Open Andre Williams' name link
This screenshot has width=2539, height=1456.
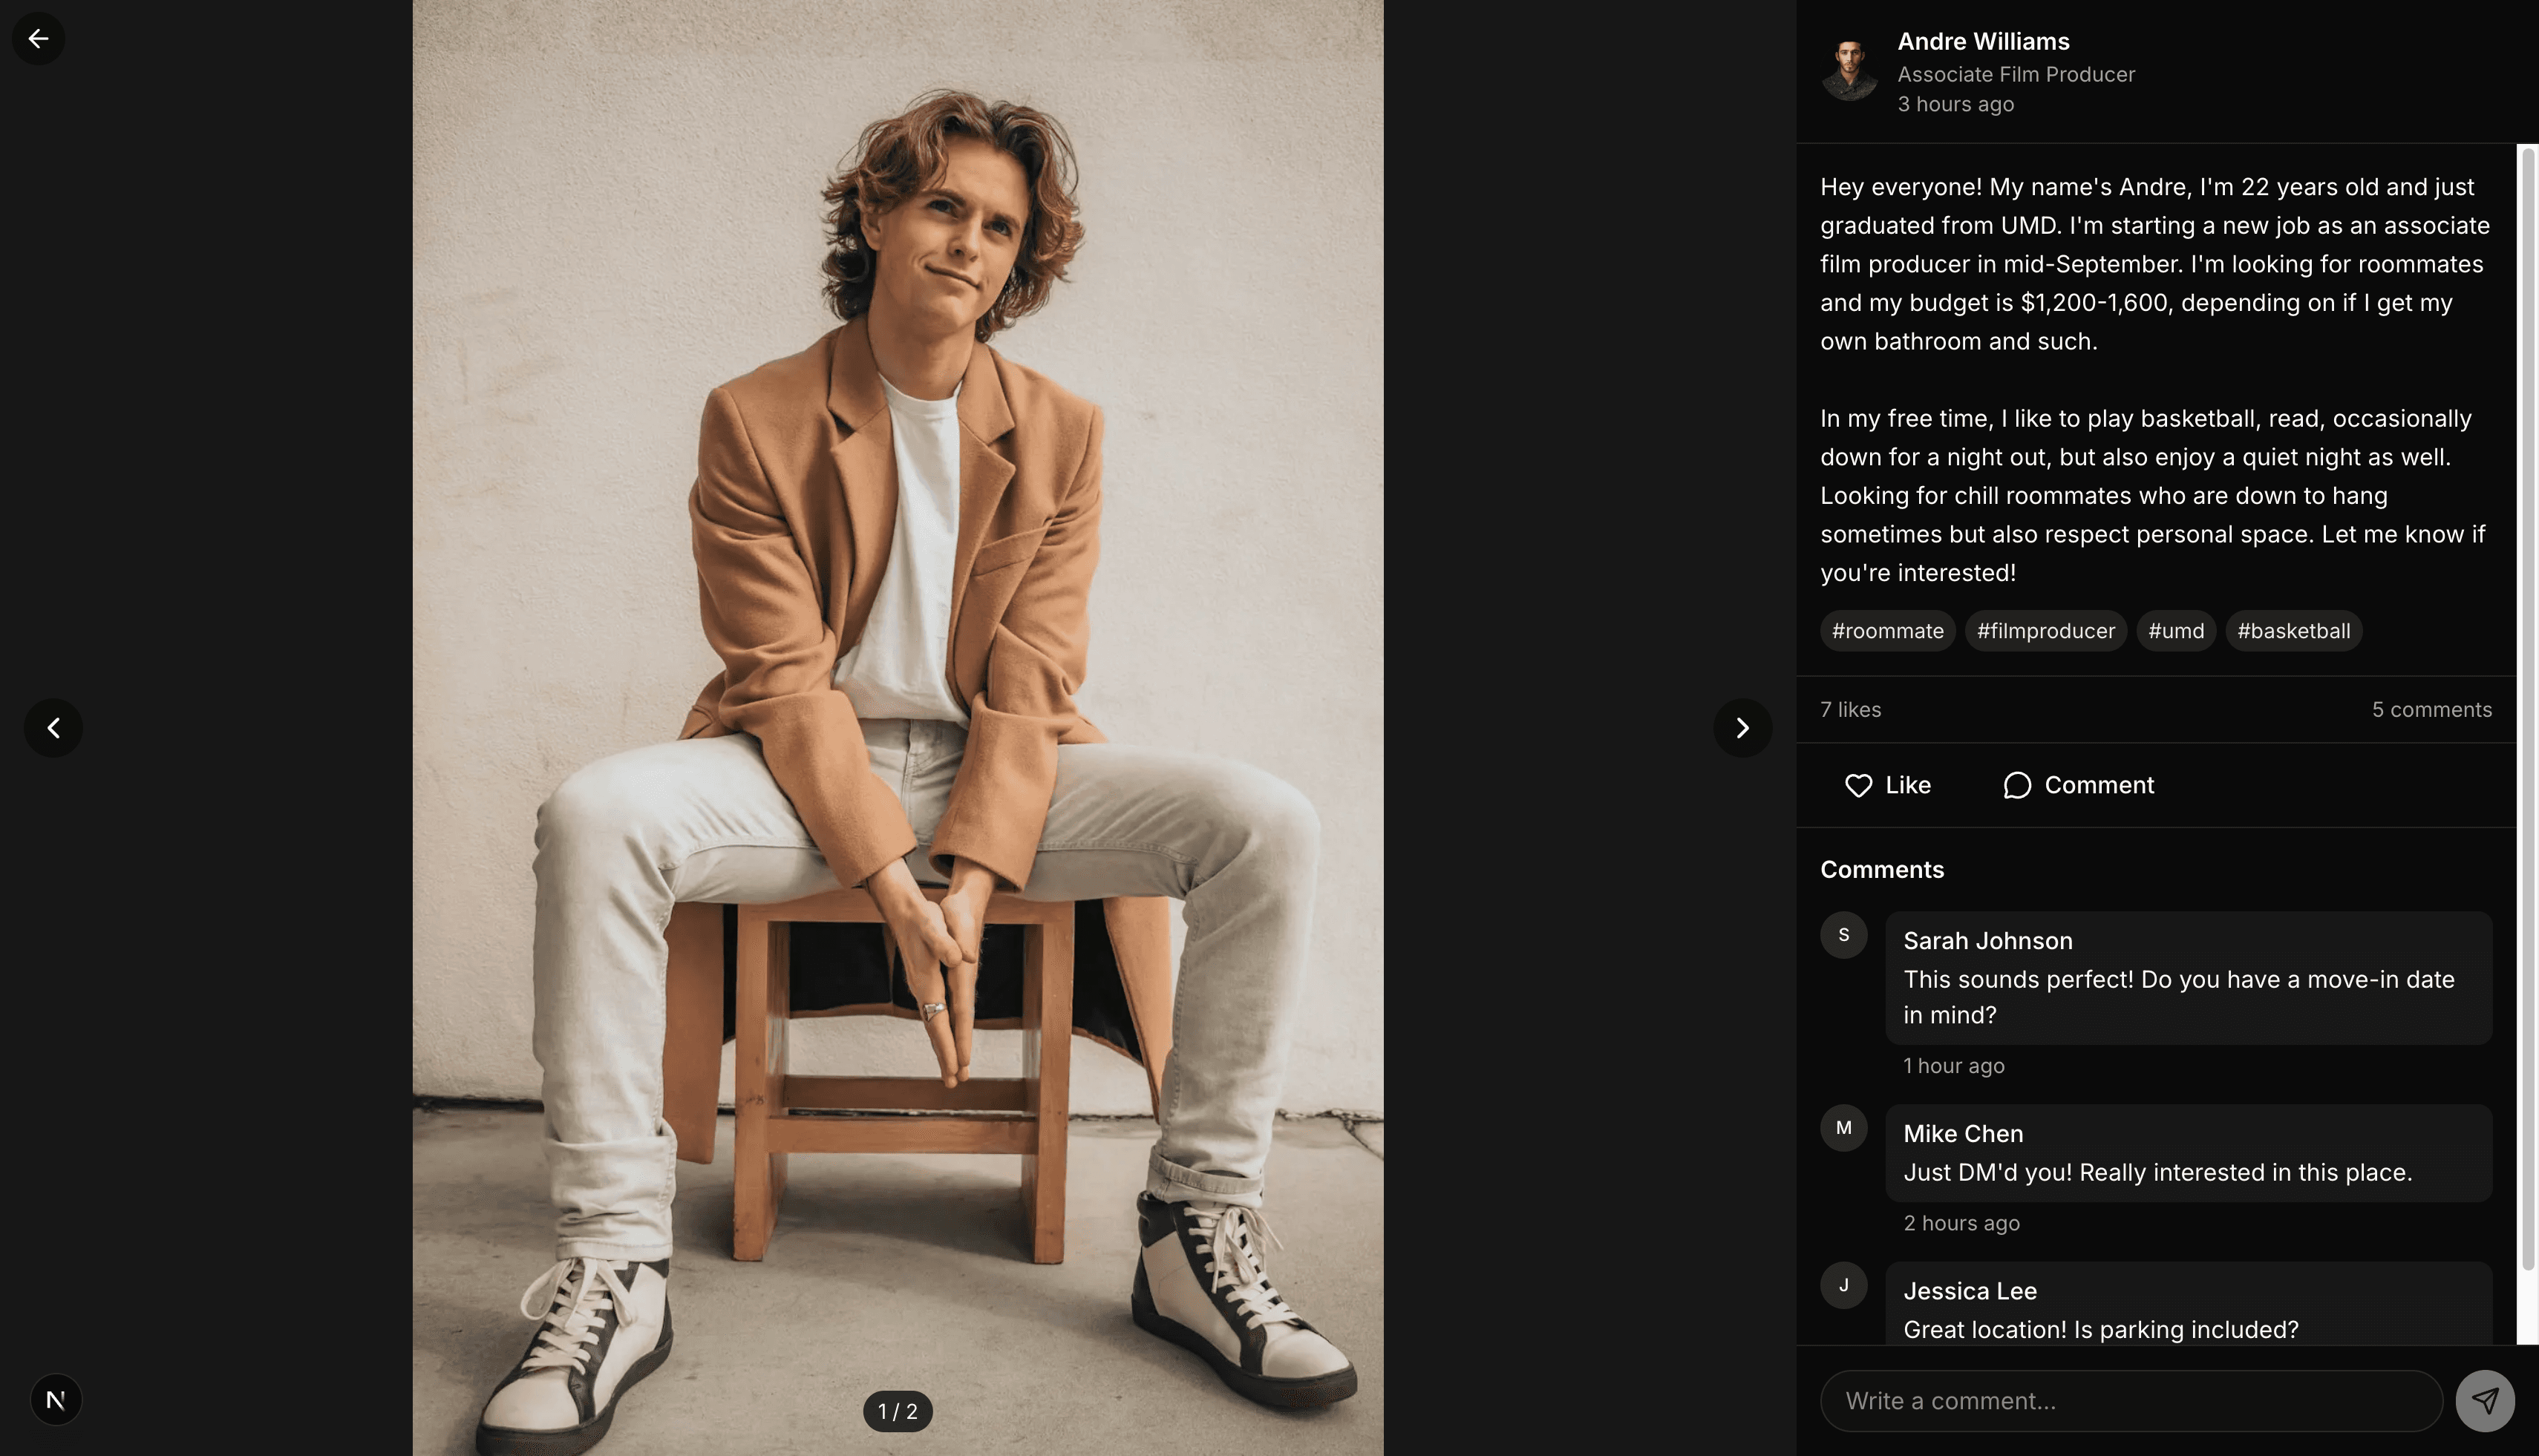pyautogui.click(x=1983, y=41)
